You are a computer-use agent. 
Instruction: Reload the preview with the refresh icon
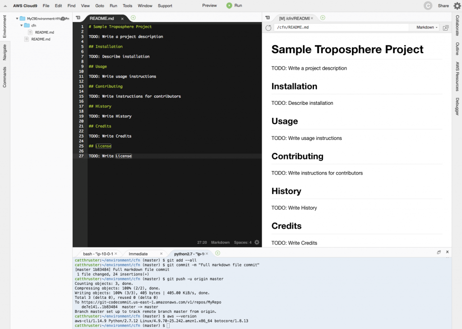268,28
